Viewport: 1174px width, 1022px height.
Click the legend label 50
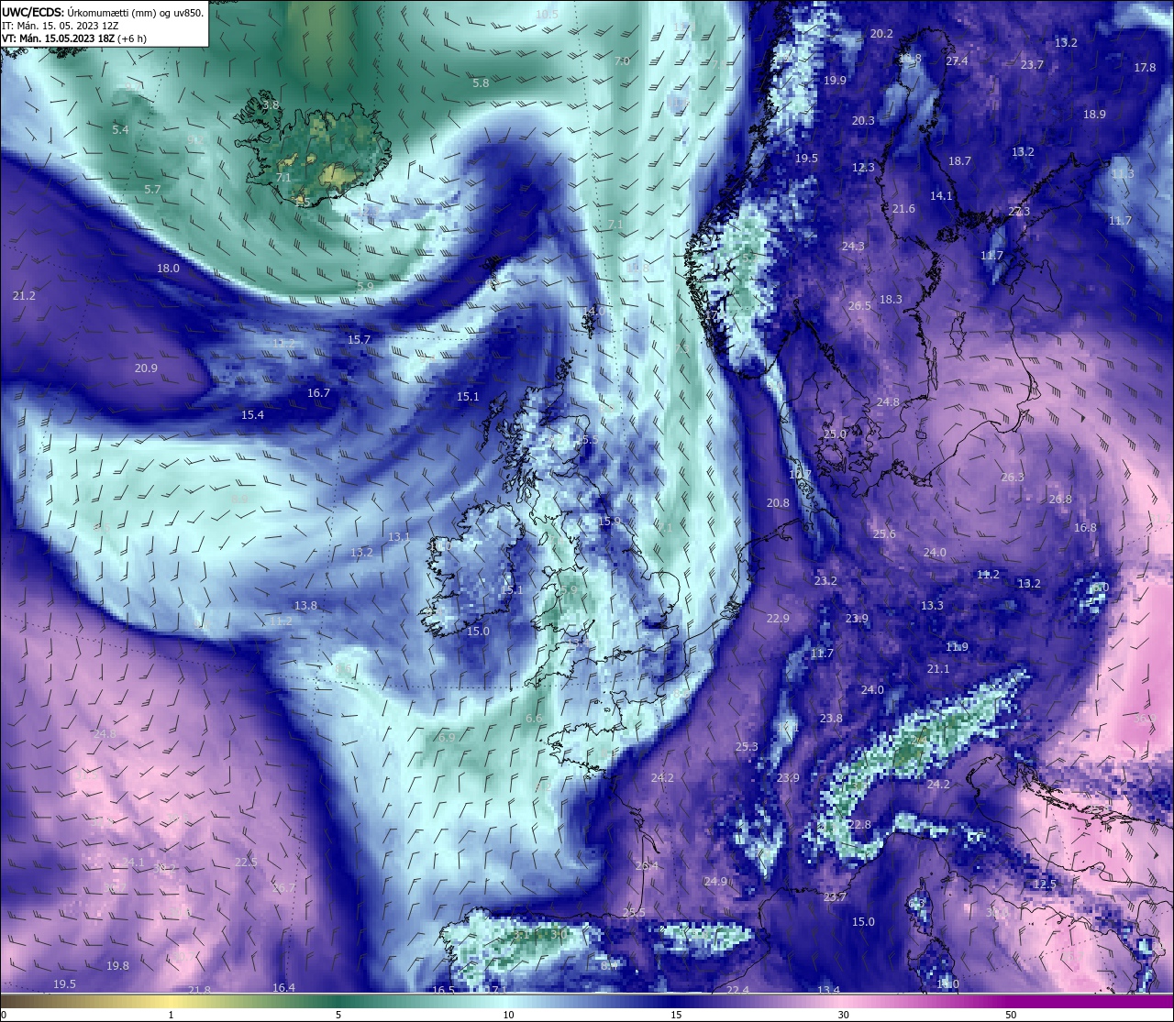(x=1011, y=1015)
